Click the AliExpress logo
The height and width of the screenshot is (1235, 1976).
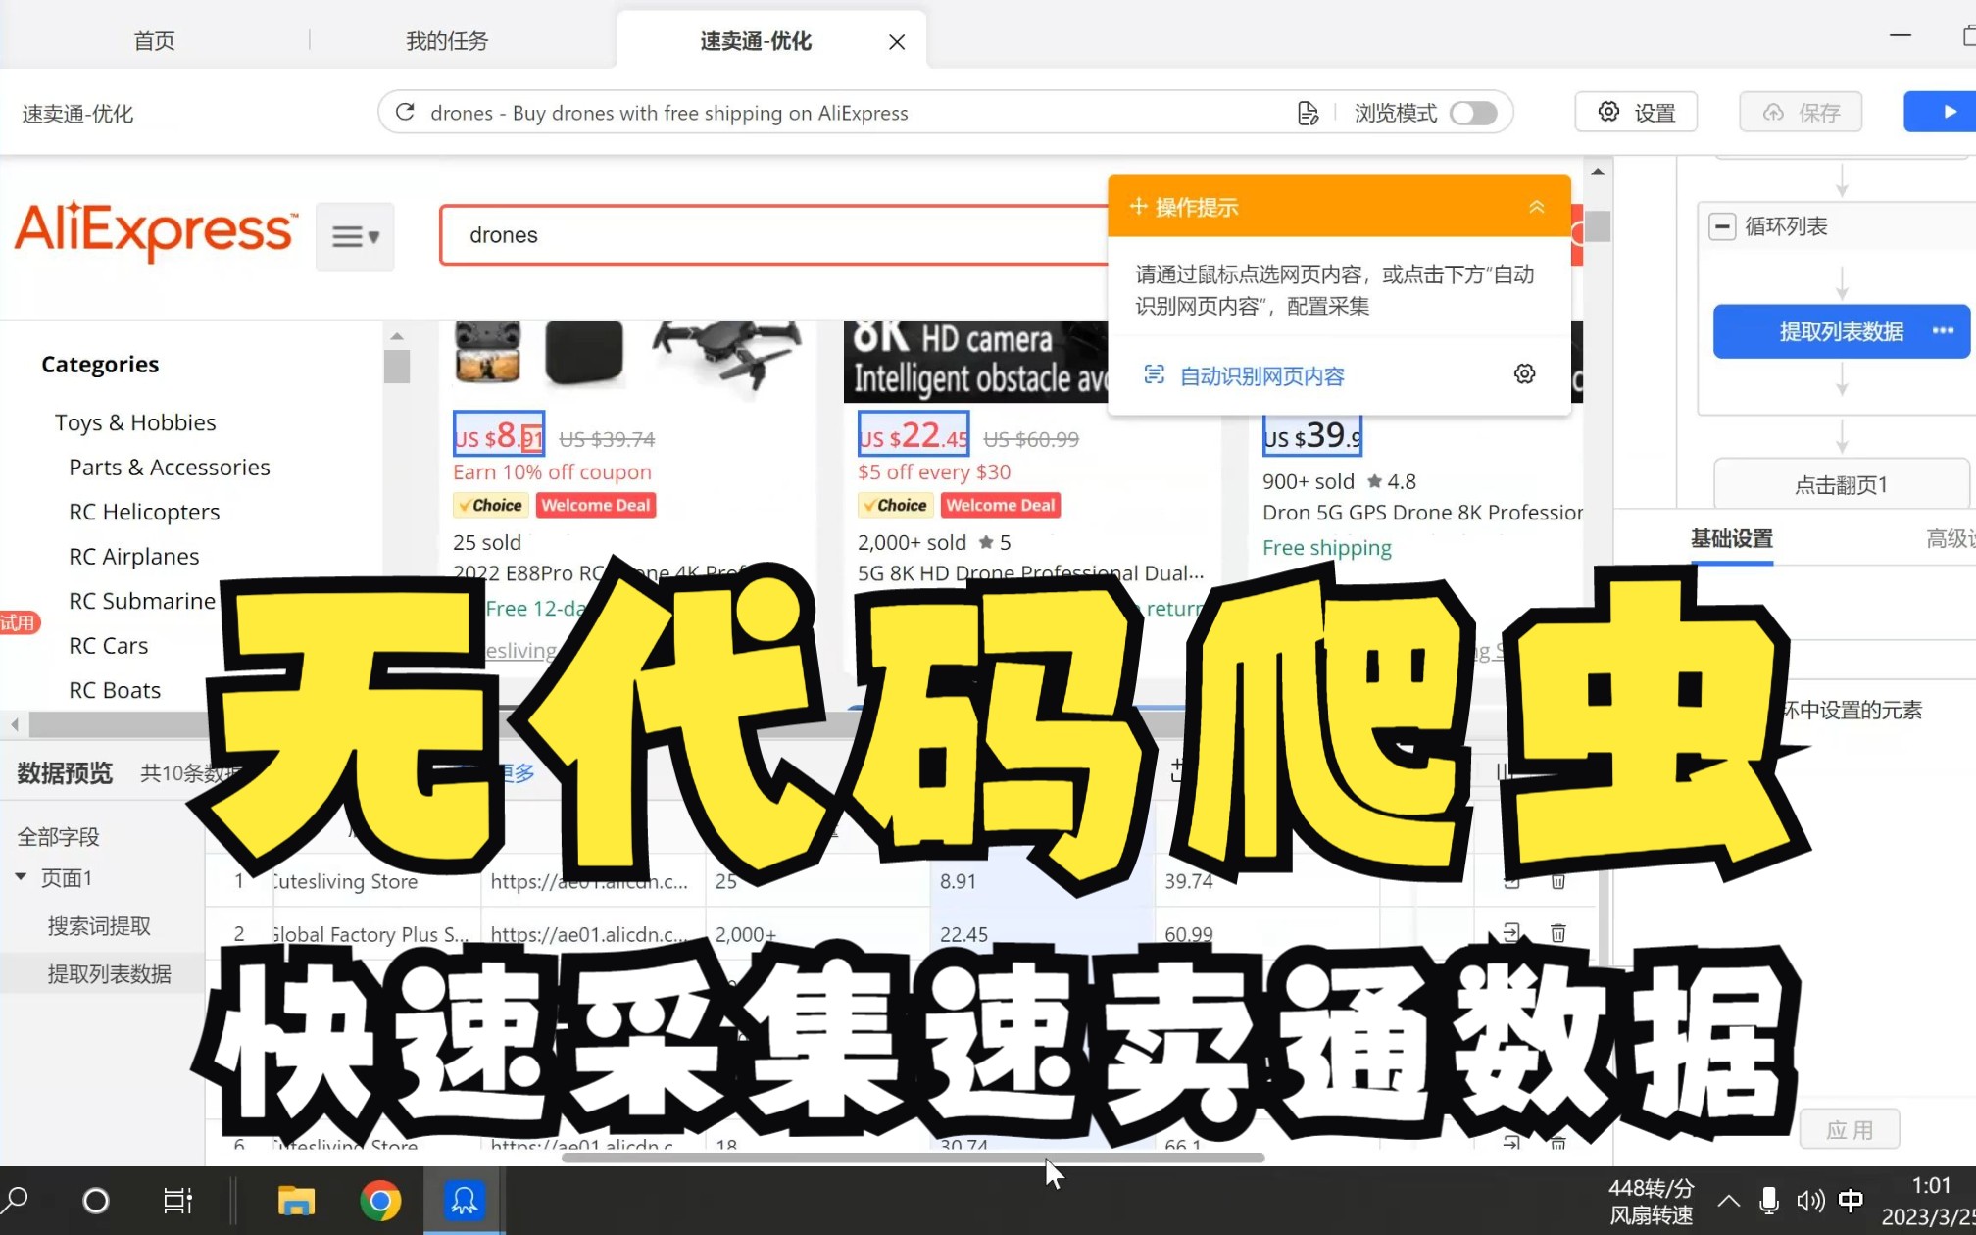(155, 231)
